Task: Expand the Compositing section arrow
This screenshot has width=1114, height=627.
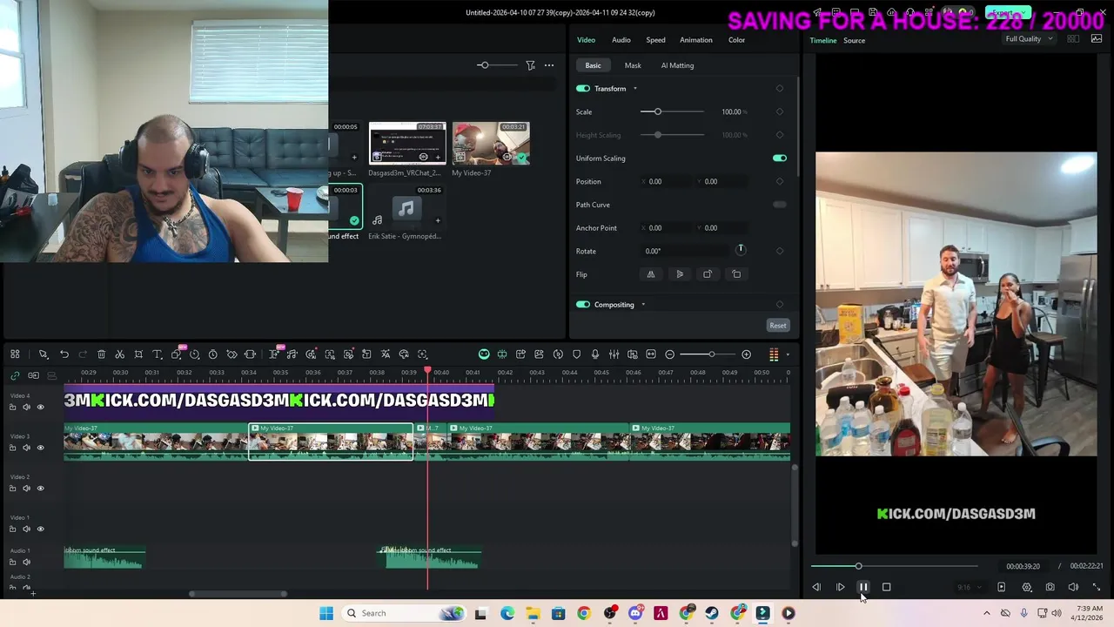Action: 643,305
